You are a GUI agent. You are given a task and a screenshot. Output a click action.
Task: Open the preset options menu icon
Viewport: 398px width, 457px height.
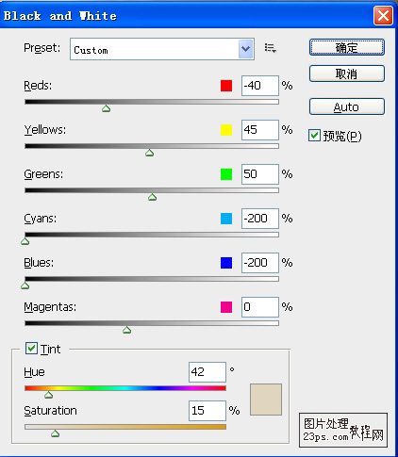pos(270,48)
